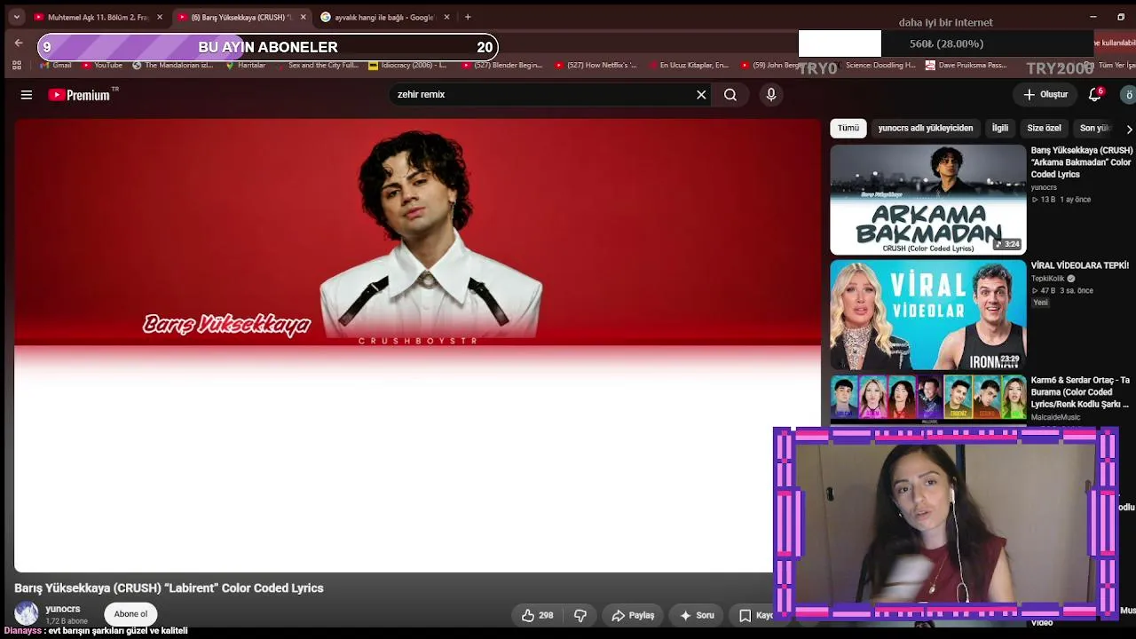Select the İlgili filter chip

[1000, 128]
